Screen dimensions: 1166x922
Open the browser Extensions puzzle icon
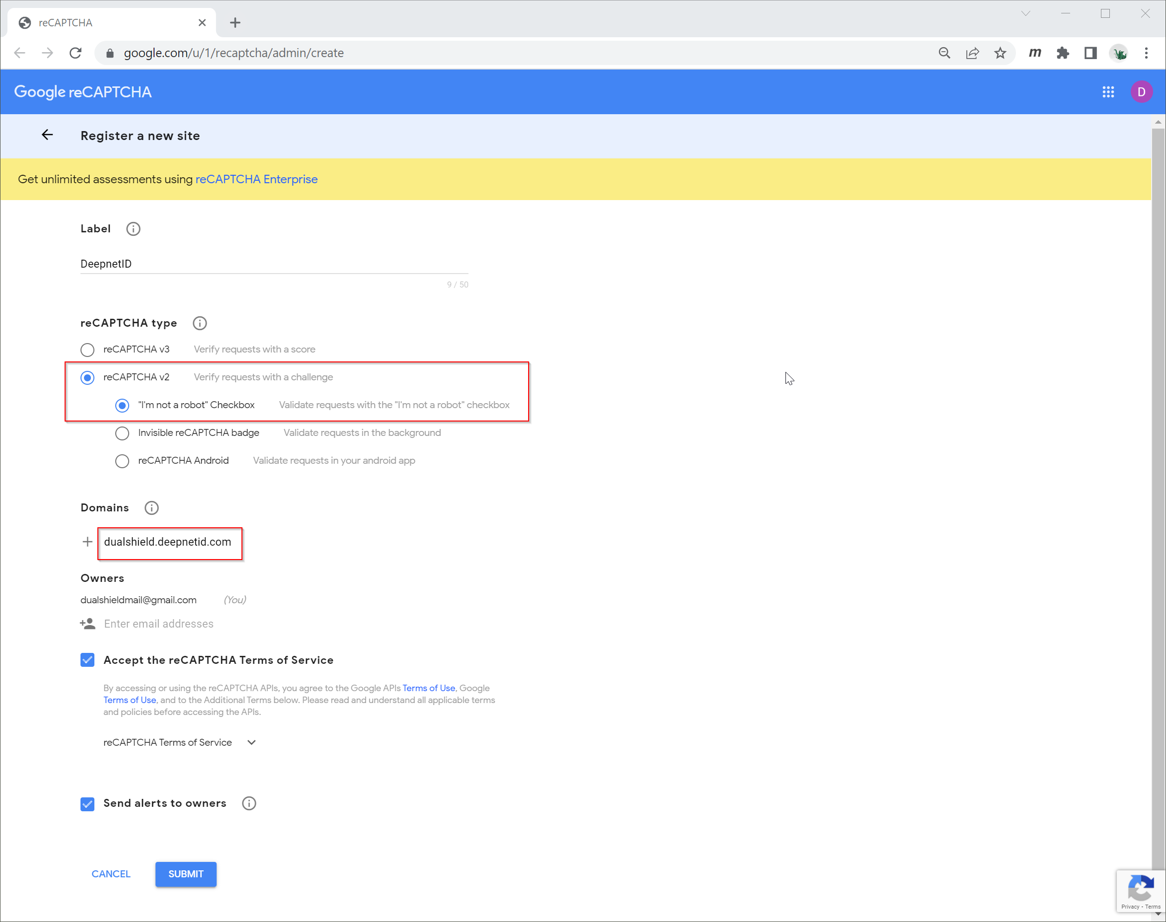click(x=1062, y=53)
